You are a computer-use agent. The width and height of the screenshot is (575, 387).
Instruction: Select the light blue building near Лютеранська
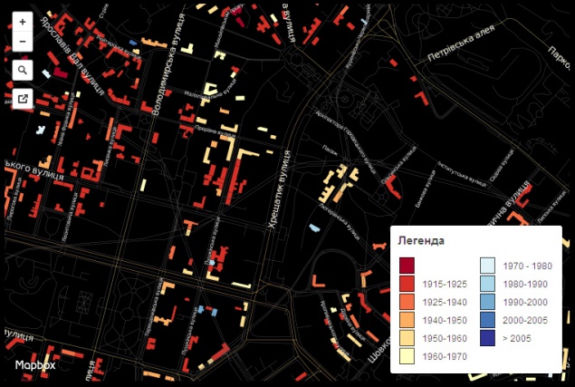[x=314, y=228]
